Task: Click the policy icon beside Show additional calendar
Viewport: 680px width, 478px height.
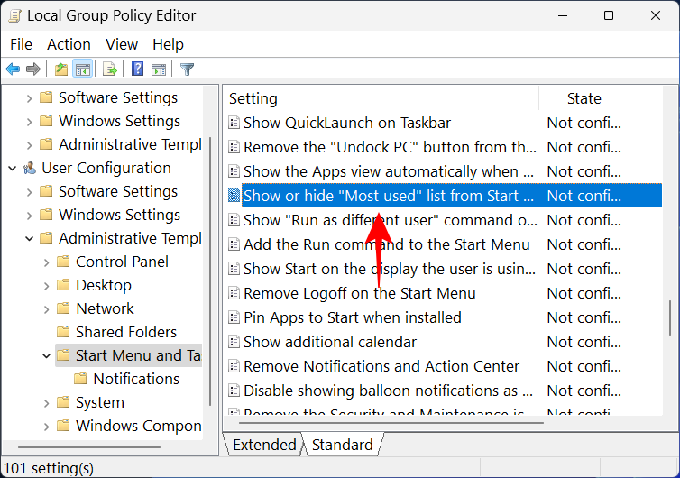Action: coord(234,342)
